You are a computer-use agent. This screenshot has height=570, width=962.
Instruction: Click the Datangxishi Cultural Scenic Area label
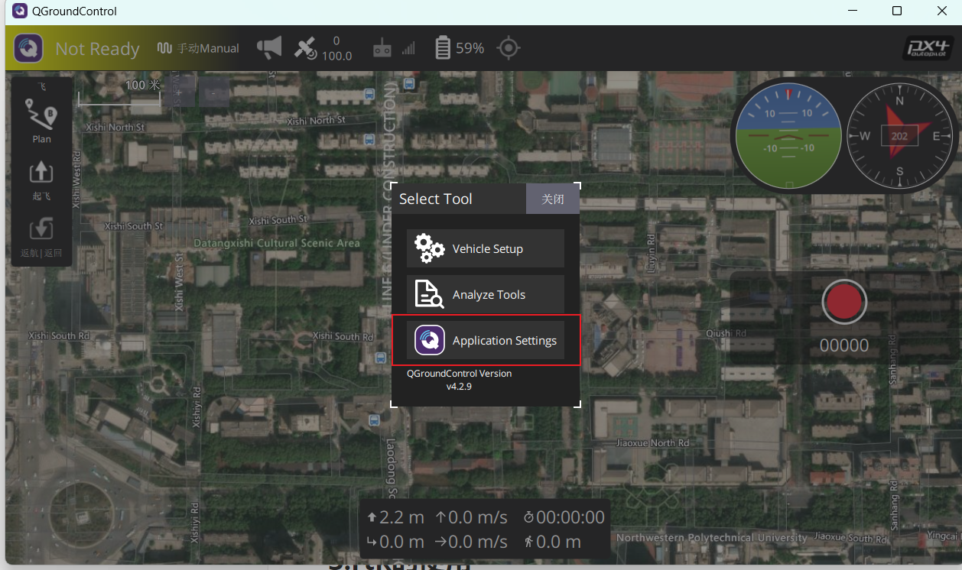(x=276, y=243)
